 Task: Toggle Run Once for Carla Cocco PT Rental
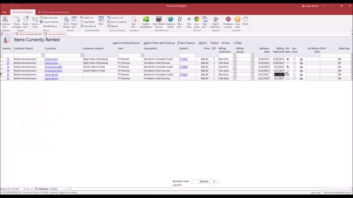294,59
